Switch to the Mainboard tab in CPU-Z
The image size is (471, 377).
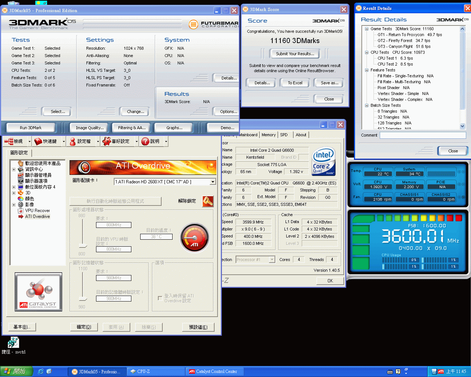pos(248,135)
